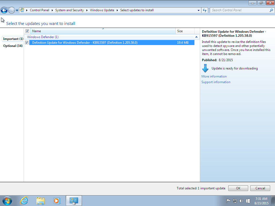Switch to the Optional updates tab
The width and height of the screenshot is (275, 206).
pyautogui.click(x=12, y=46)
